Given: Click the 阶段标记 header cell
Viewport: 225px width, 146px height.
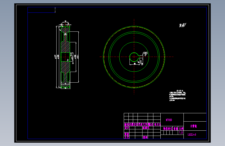Looking at the screenshot, I should [x=168, y=129].
